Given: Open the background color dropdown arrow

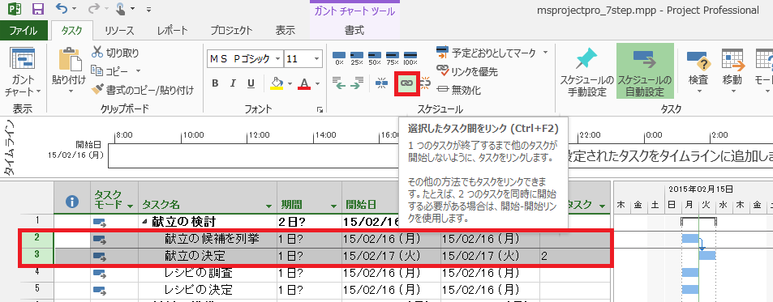Looking at the screenshot, I should click(x=290, y=83).
